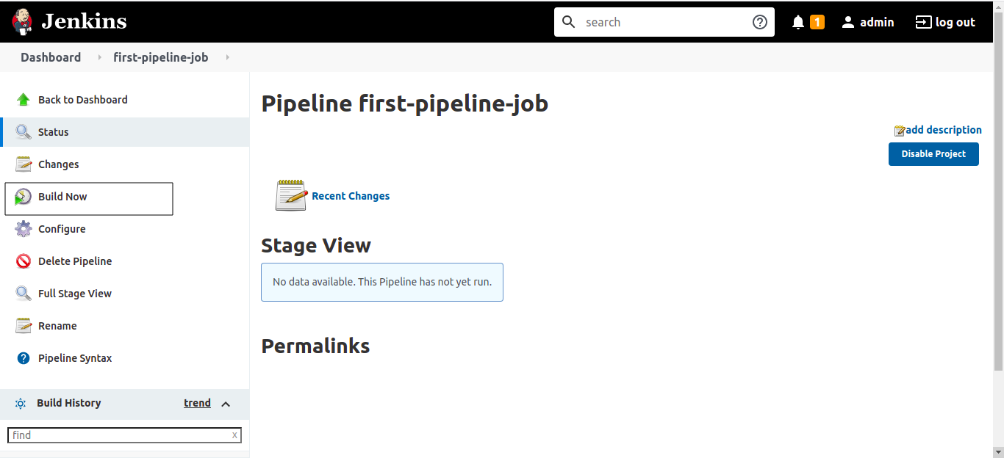Open the build trend link

[197, 403]
